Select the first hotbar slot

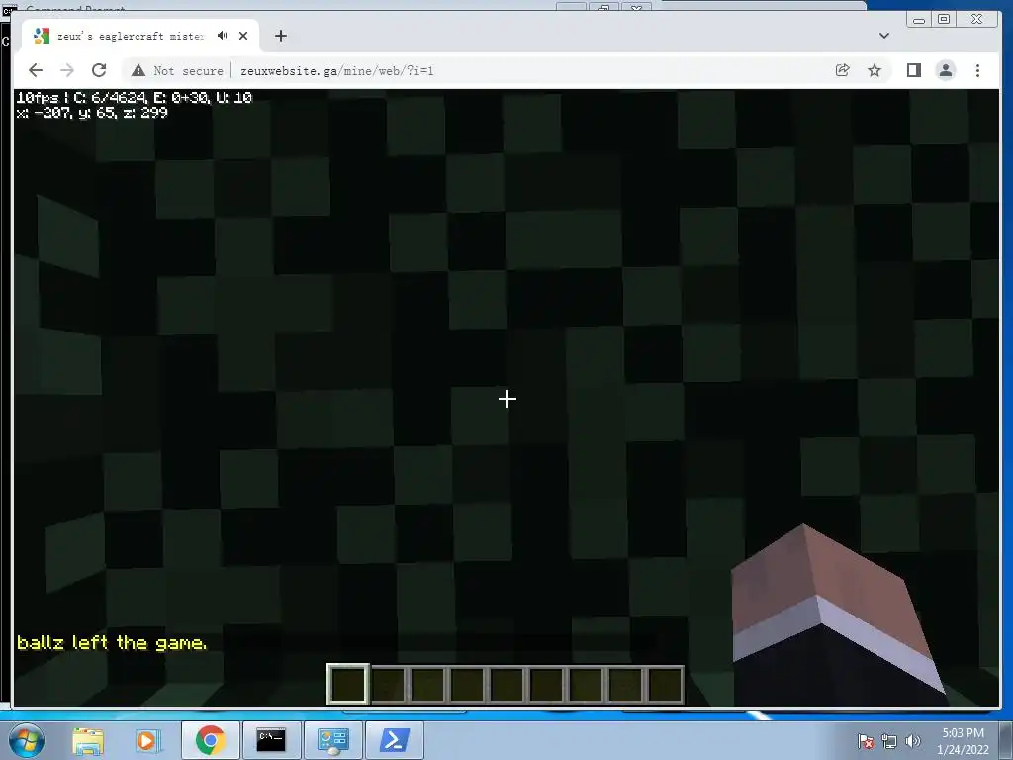click(348, 684)
